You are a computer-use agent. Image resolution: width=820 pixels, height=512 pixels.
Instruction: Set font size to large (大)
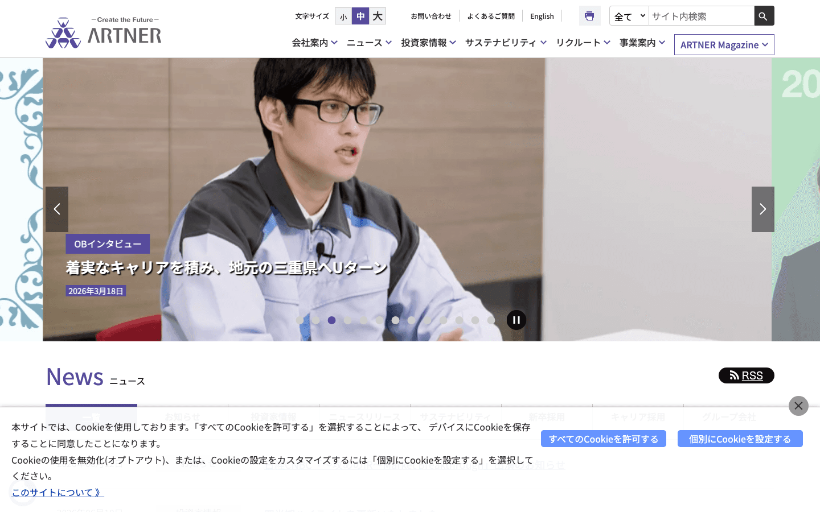(x=378, y=16)
